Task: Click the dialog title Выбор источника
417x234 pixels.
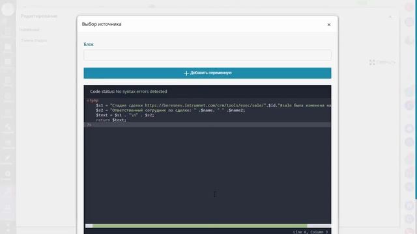Action: point(102,24)
